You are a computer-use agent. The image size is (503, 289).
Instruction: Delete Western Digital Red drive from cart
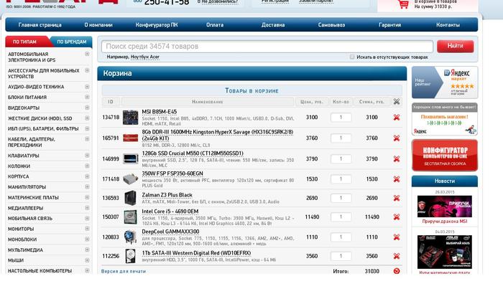click(x=397, y=256)
